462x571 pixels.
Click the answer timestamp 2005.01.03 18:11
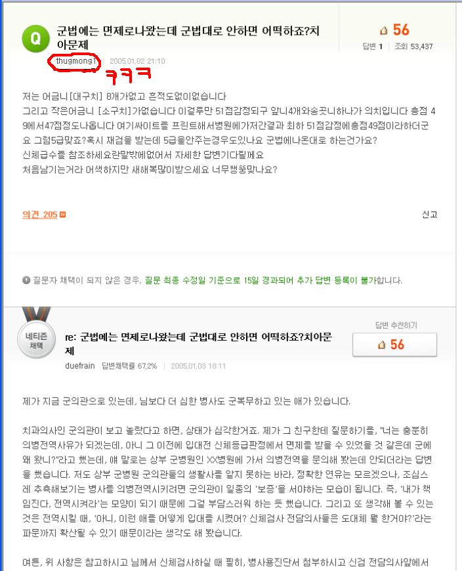[198, 366]
